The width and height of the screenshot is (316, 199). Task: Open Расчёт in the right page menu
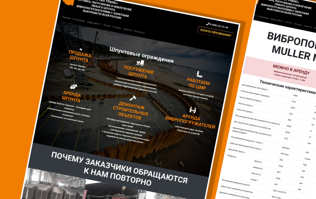coord(288,23)
